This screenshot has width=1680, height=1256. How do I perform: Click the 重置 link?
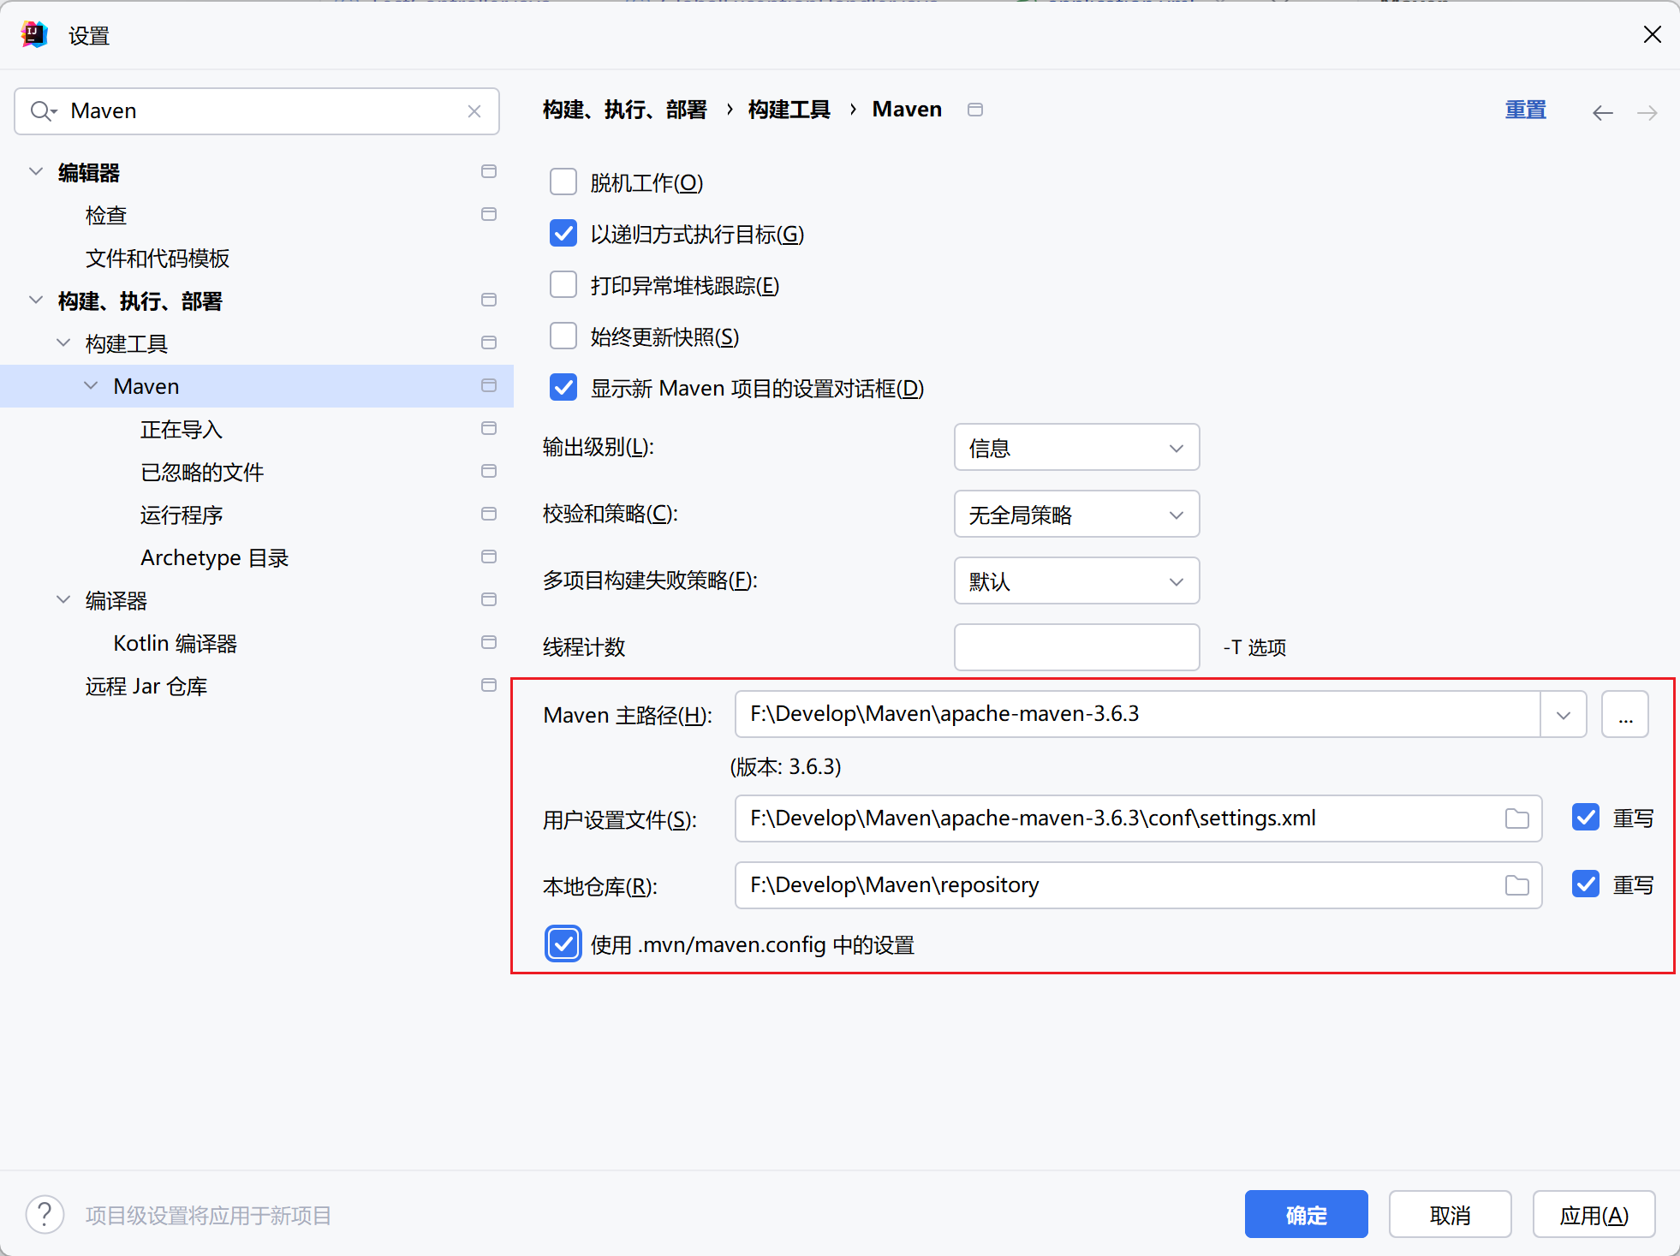[1526, 110]
